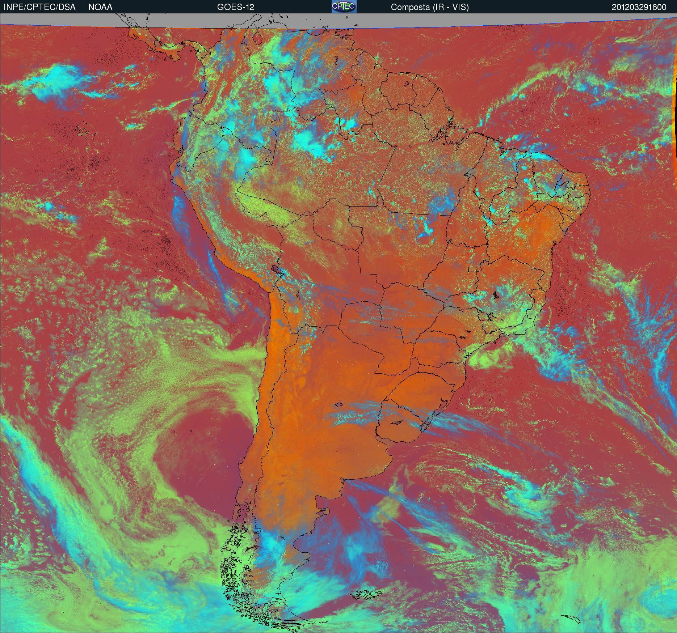The width and height of the screenshot is (677, 633).
Task: Click the CPTEC logo in the header
Action: (344, 7)
